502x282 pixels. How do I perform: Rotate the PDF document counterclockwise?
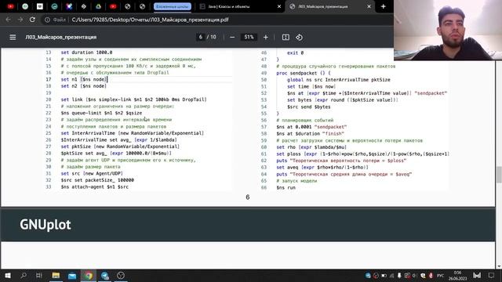[x=299, y=38]
